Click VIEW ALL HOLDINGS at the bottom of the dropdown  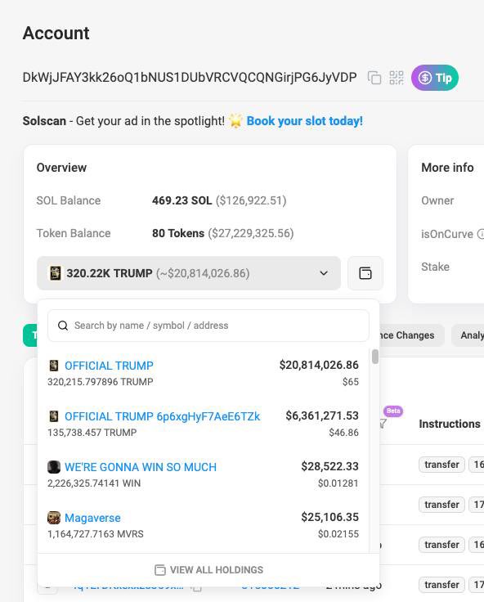(x=208, y=570)
